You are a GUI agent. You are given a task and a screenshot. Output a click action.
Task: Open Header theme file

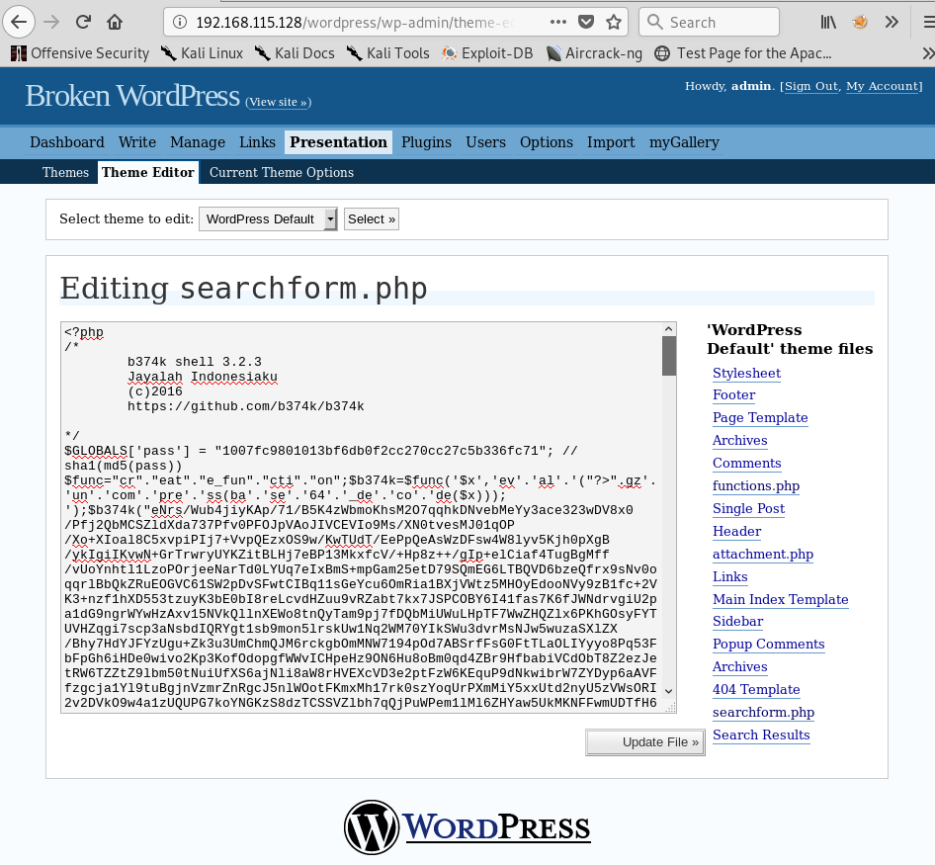tap(736, 531)
